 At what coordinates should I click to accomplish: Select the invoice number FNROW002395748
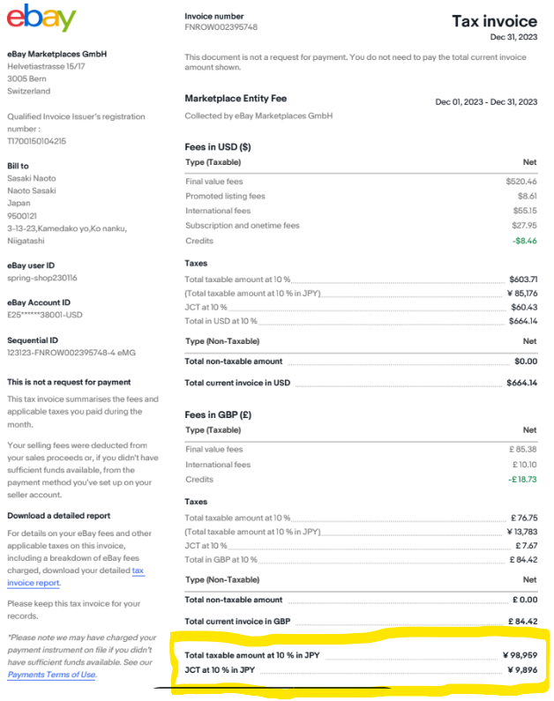221,27
